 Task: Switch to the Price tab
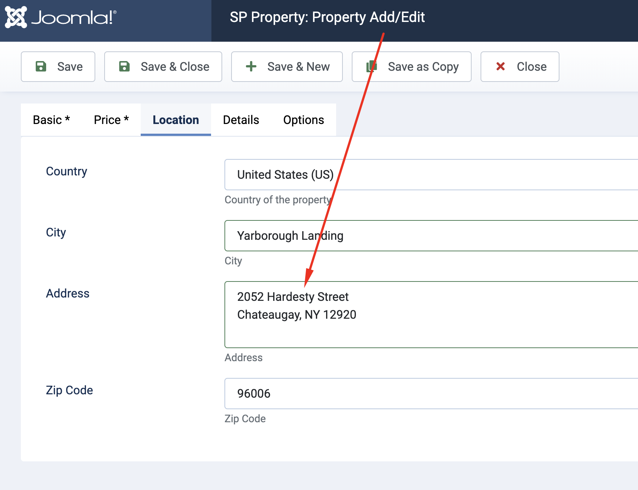pos(111,120)
